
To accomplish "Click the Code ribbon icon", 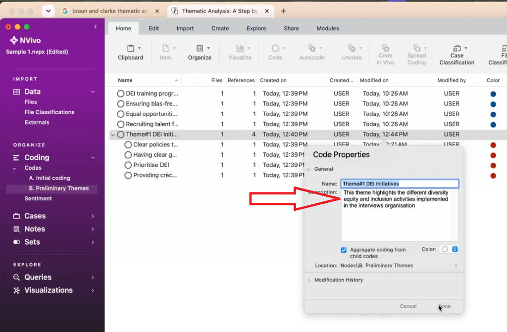I will point(275,48).
